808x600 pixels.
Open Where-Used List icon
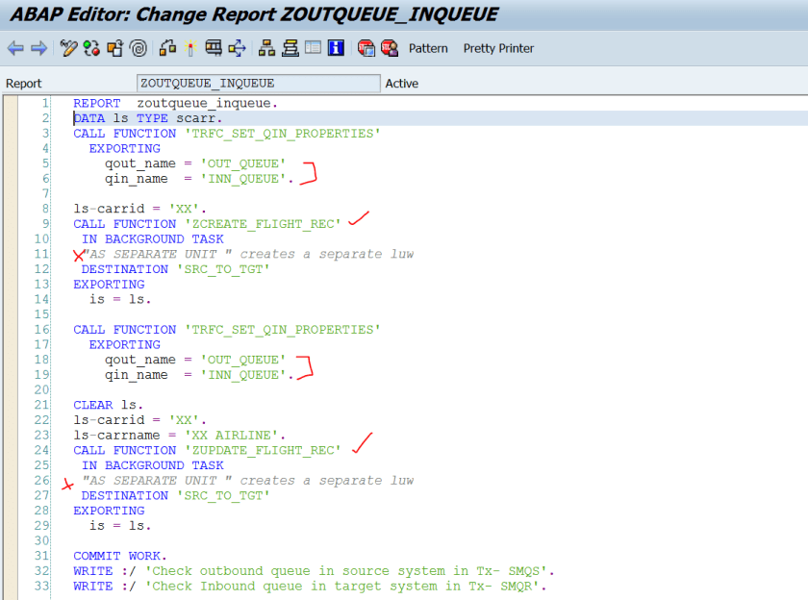coord(237,48)
